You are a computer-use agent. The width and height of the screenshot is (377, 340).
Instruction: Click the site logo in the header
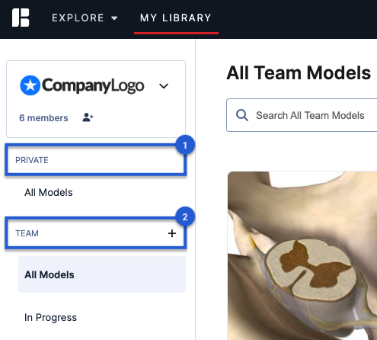[x=21, y=18]
